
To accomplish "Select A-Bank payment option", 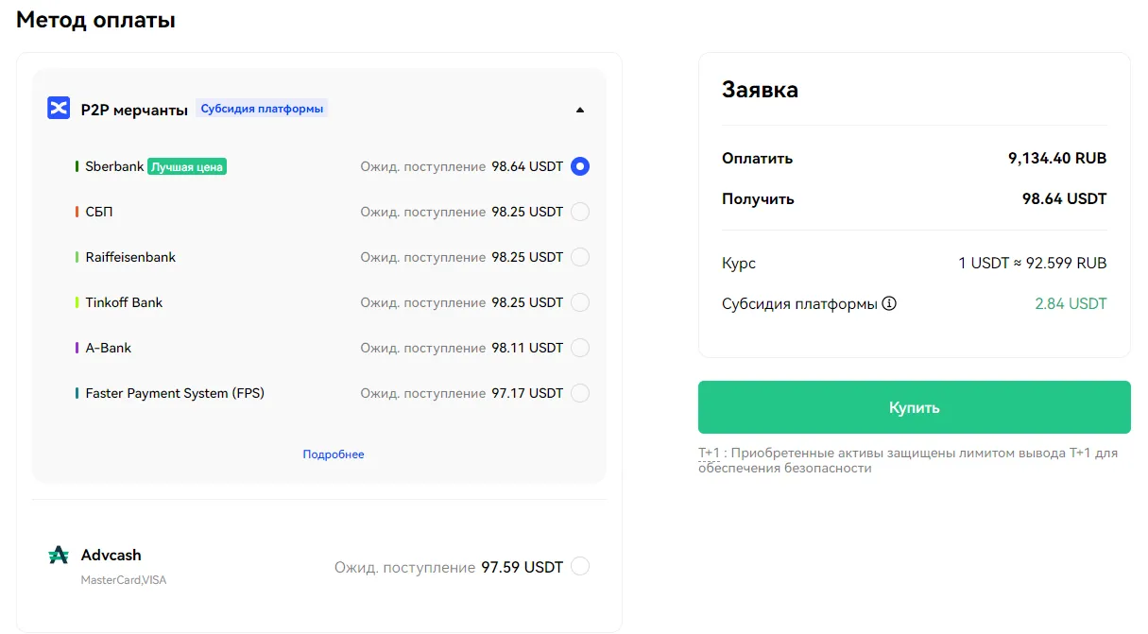I will (579, 347).
